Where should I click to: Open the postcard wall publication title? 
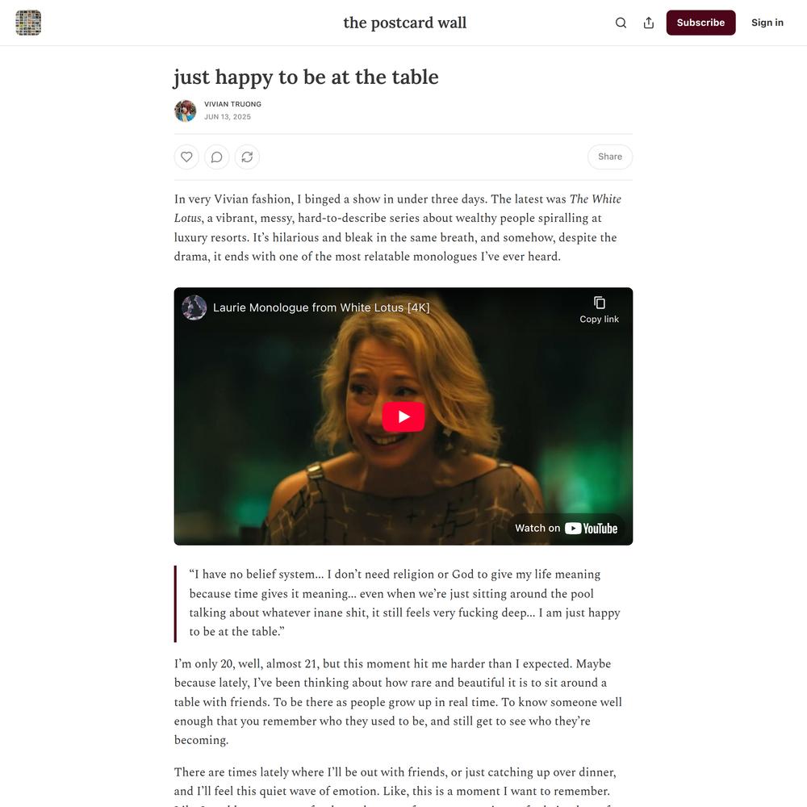404,23
